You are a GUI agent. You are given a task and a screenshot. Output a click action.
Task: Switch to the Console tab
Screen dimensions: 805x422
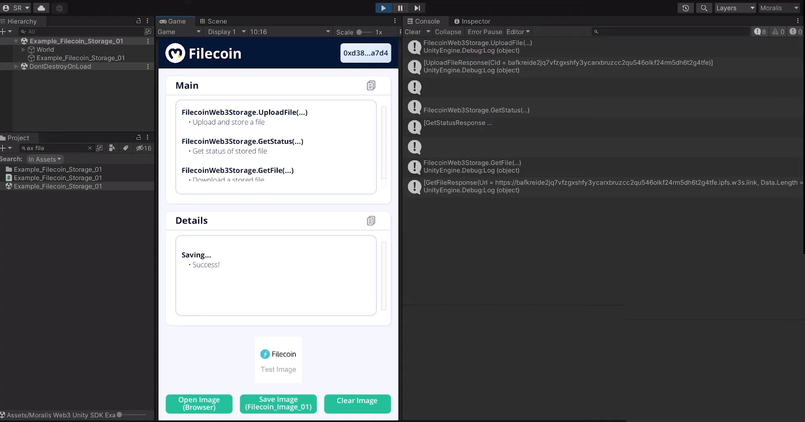423,21
